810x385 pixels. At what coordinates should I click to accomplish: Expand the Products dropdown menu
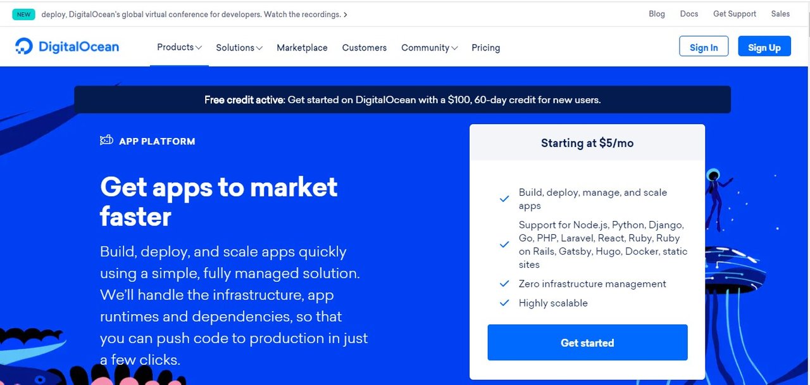pyautogui.click(x=179, y=47)
